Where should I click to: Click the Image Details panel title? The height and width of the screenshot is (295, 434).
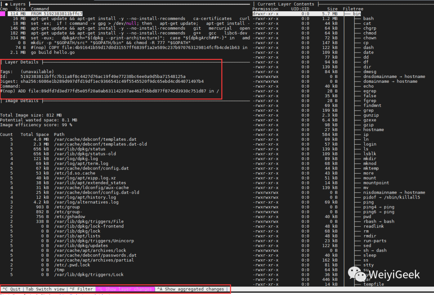[x=22, y=101]
